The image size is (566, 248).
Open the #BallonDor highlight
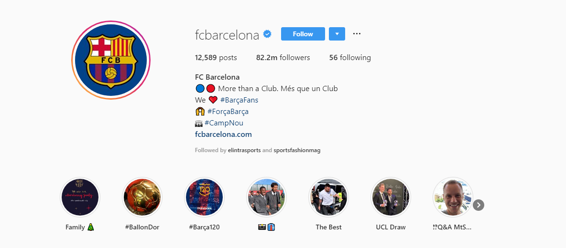coord(142,197)
